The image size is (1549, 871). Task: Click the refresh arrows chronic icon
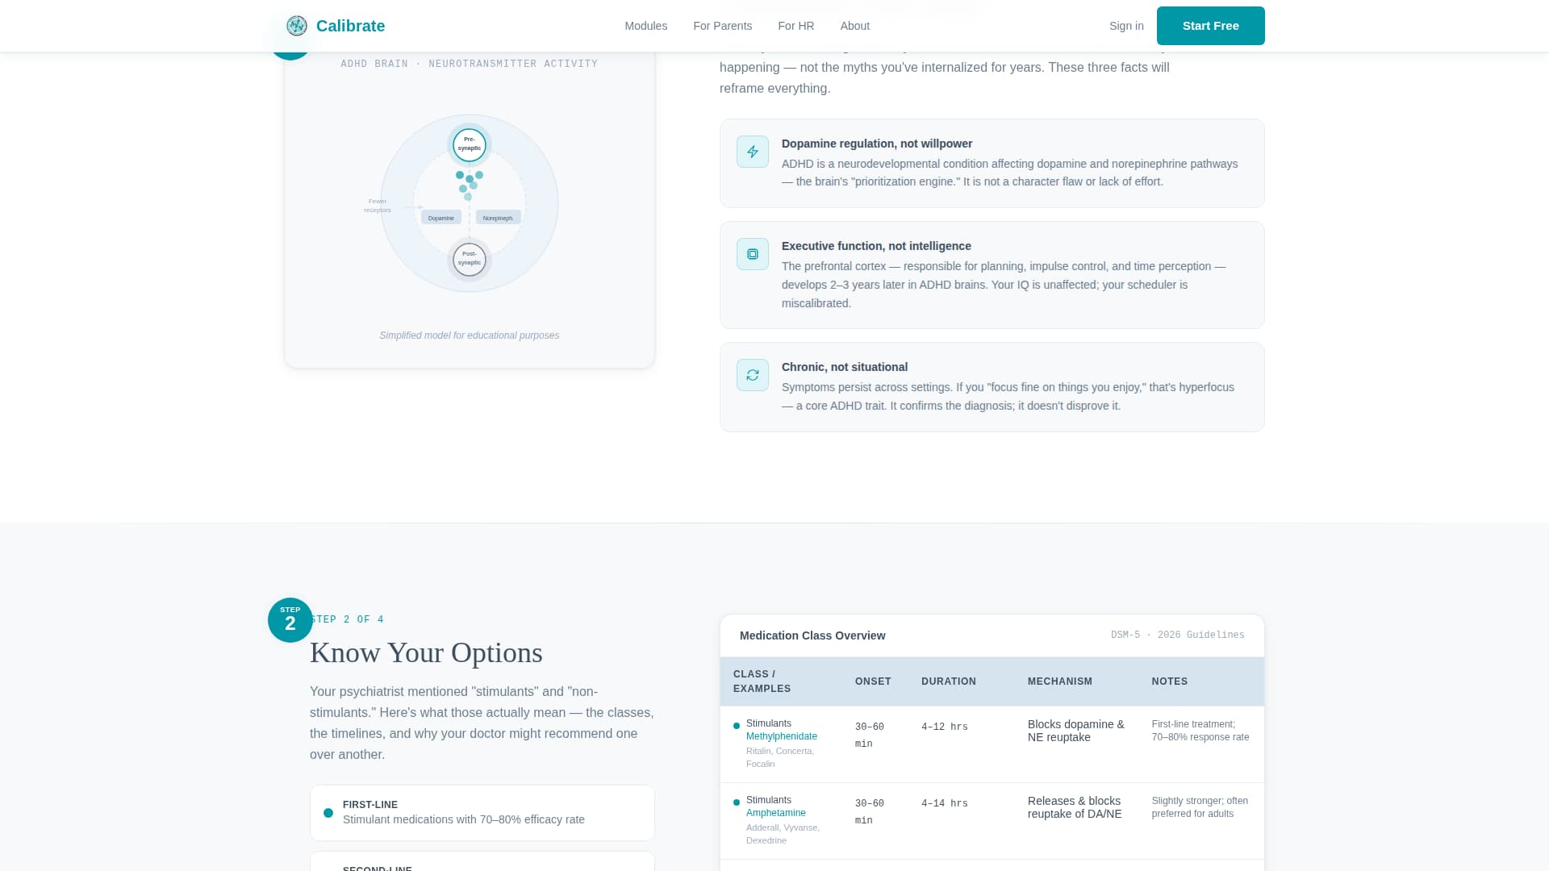point(753,375)
